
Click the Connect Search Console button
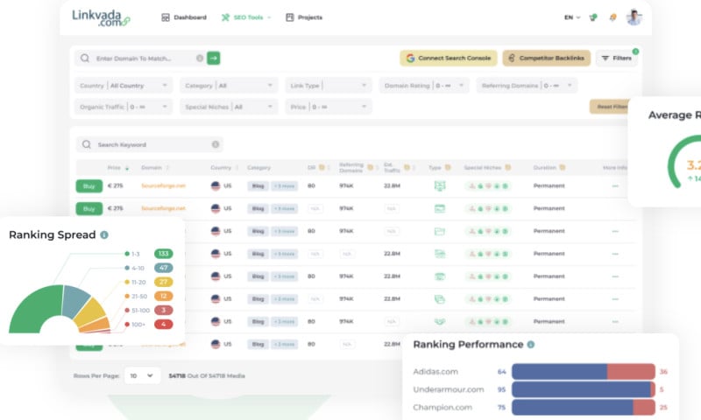[449, 58]
